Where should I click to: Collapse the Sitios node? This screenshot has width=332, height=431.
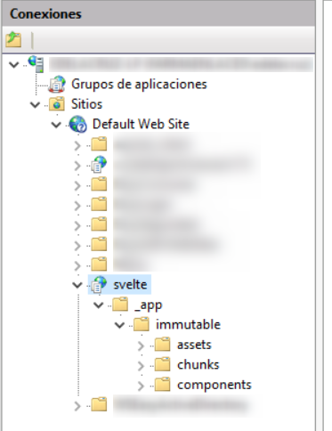[35, 104]
